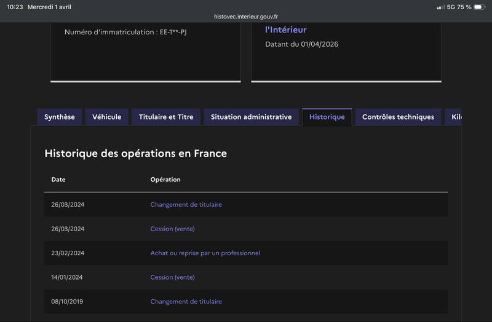
Task: Tap the battery icon in status bar
Action: [x=480, y=7]
